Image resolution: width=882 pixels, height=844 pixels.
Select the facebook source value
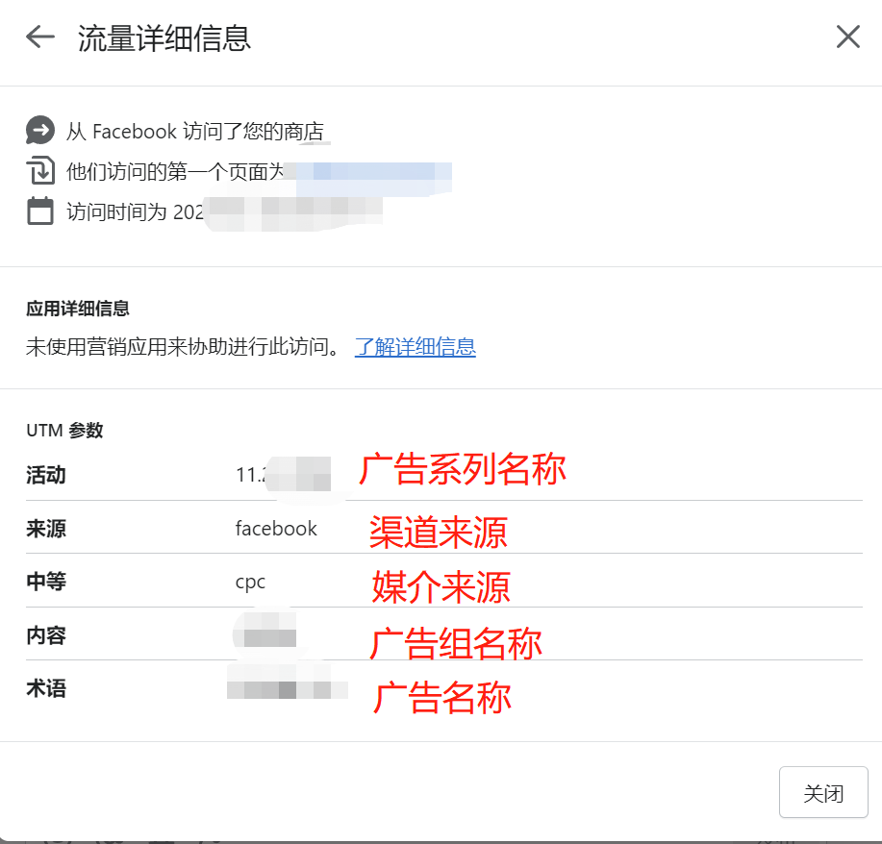click(x=276, y=529)
